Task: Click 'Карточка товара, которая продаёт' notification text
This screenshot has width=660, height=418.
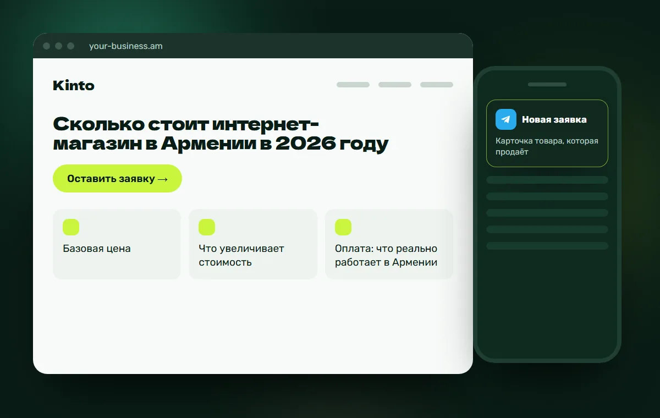Action: click(547, 146)
